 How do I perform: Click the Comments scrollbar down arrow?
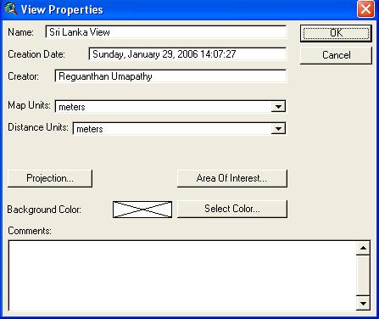[x=363, y=304]
